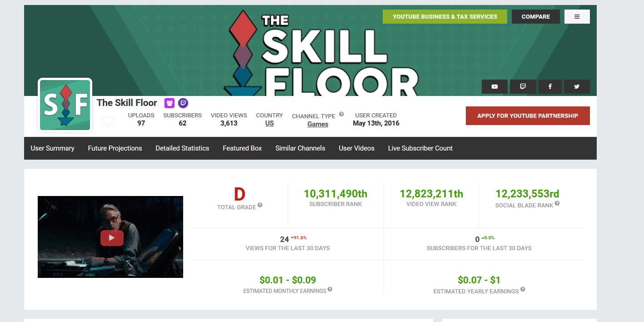Click The Skill Floor channel name
Image resolution: width=644 pixels, height=322 pixels.
(x=127, y=103)
